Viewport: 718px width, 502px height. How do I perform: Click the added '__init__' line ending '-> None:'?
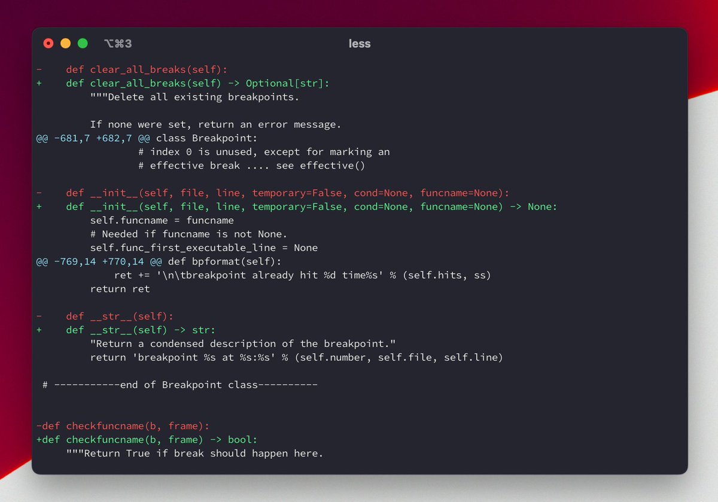pyautogui.click(x=297, y=206)
